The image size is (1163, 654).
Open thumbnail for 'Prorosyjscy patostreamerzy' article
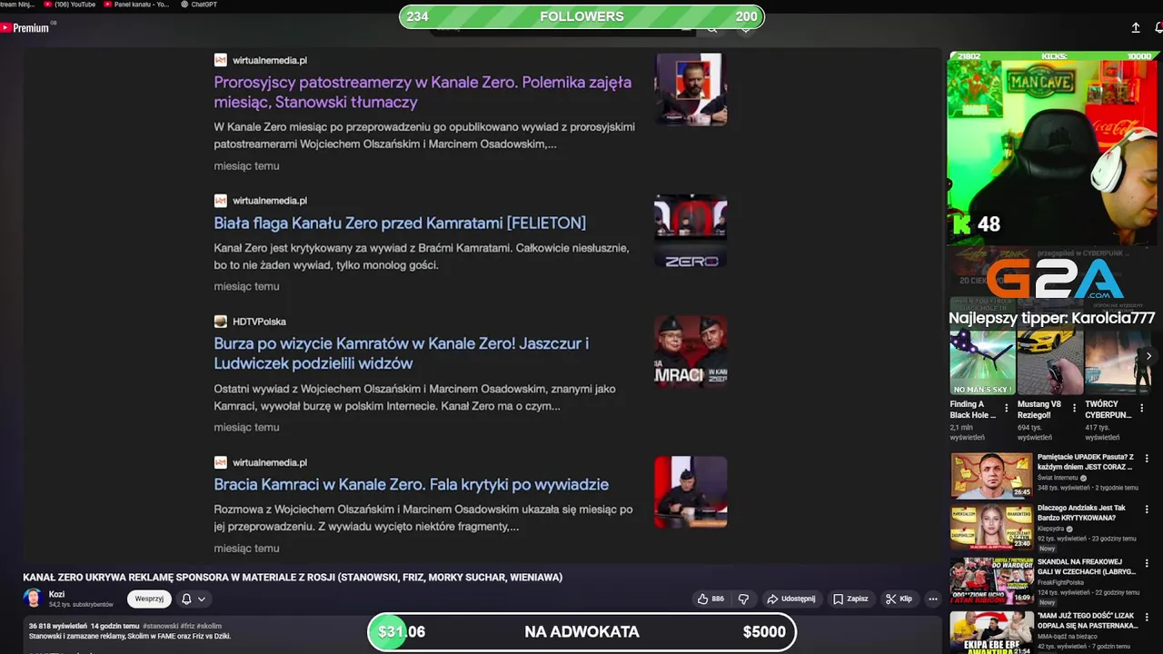point(691,89)
